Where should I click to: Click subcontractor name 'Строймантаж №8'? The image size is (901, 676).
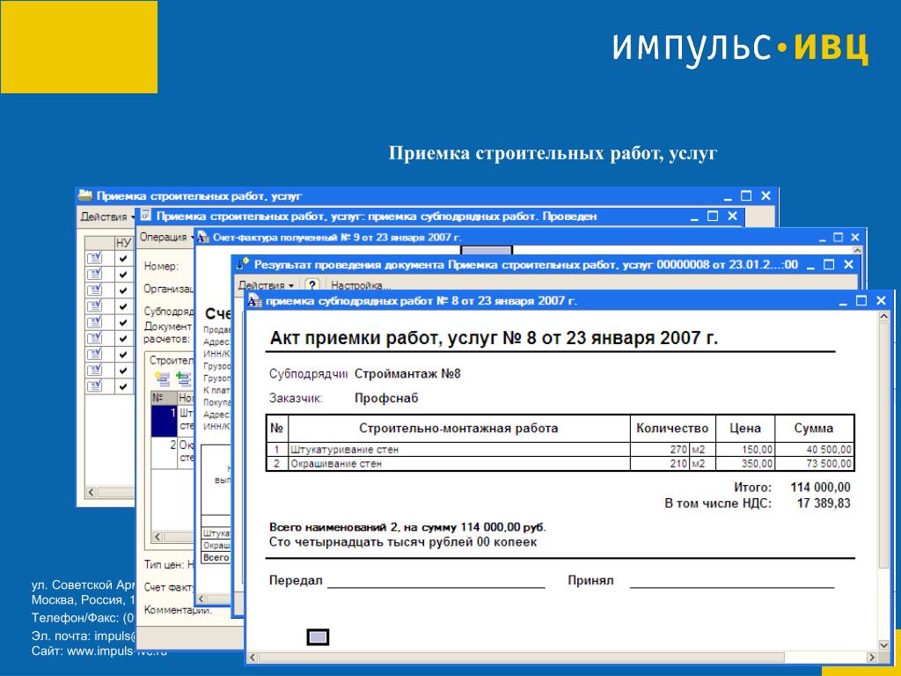click(x=407, y=373)
